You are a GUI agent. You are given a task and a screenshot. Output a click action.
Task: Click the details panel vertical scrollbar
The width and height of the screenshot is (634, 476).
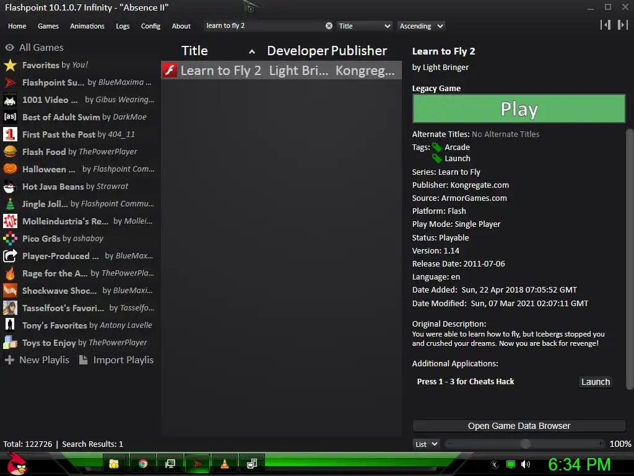pyautogui.click(x=629, y=259)
